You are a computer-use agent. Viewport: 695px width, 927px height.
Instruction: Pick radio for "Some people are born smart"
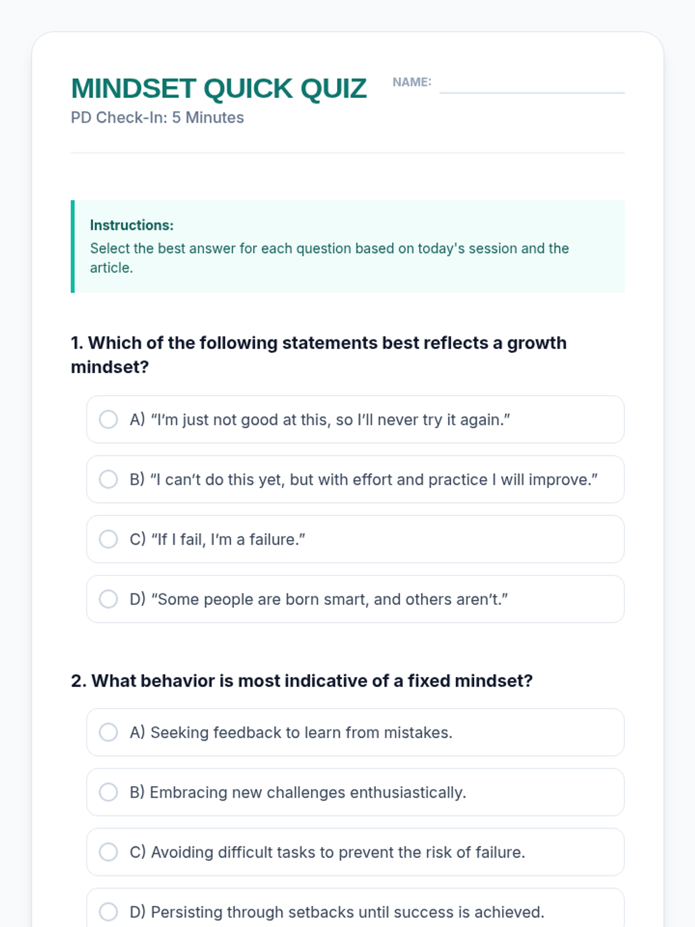[x=108, y=599]
